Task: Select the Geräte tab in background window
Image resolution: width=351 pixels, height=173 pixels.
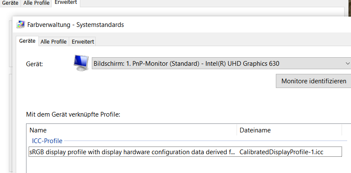Action: click(x=10, y=3)
